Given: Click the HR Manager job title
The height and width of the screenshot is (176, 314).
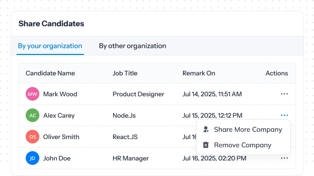Looking at the screenshot, I should [x=131, y=158].
